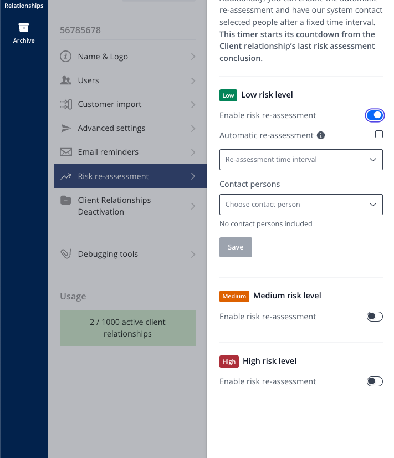Click the Advanced settings paper plane icon
394x458 pixels.
[66, 128]
